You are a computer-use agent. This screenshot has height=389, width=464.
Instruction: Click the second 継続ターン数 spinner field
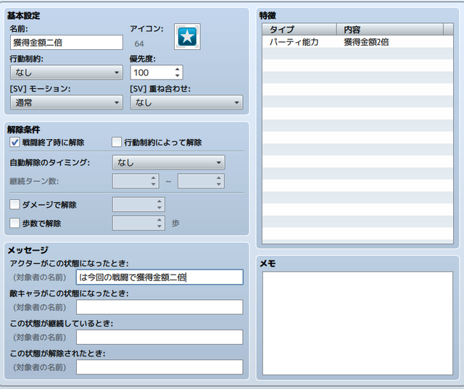pos(201,181)
